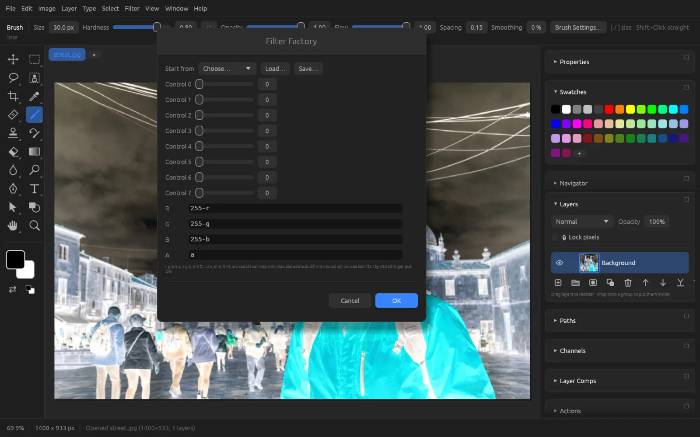Click OK in Filter Factory
Image resolution: width=700 pixels, height=437 pixels.
coord(396,301)
